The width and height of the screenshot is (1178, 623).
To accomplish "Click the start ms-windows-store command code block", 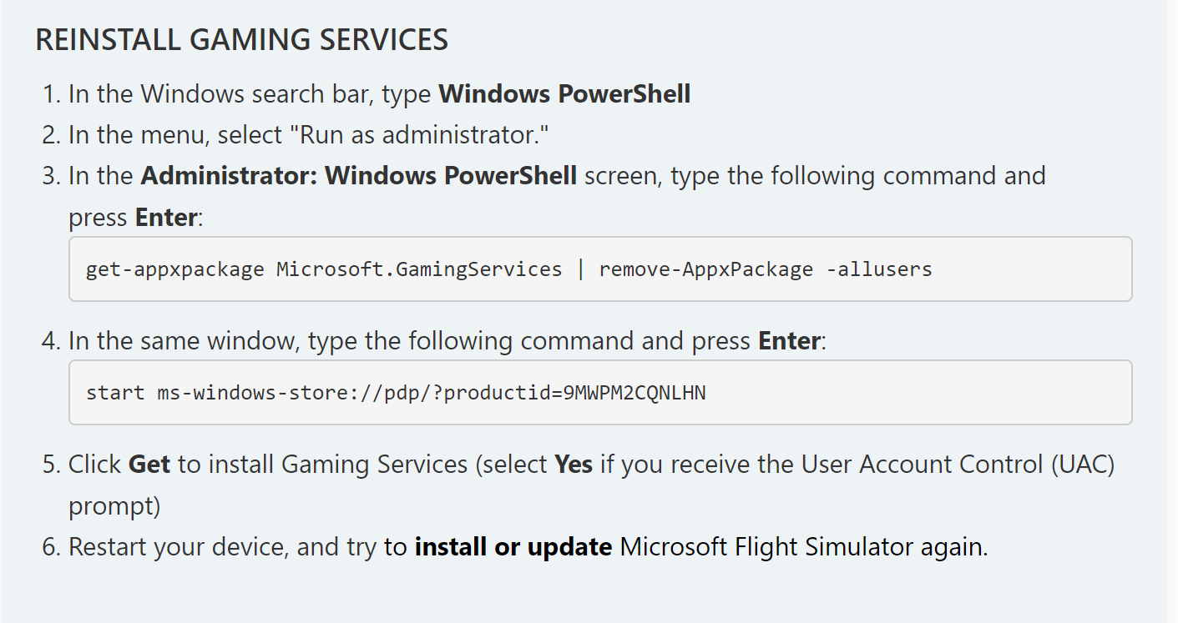I will click(600, 392).
